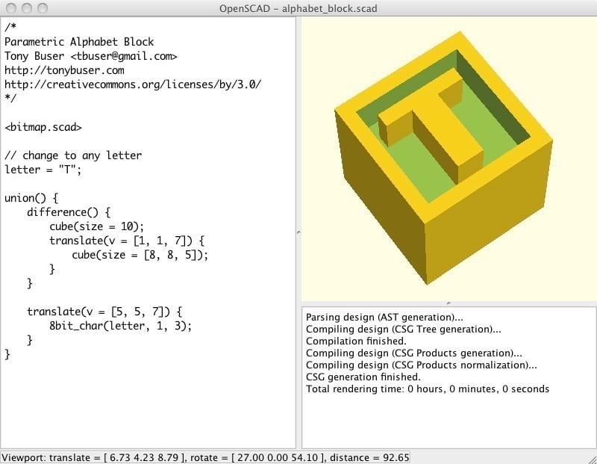Click the 'difference() {' code line
The width and height of the screenshot is (597, 464).
pyautogui.click(x=69, y=212)
